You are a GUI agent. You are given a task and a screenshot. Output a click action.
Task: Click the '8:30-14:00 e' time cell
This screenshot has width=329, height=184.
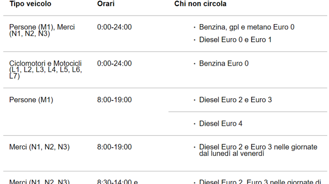[x=117, y=181]
